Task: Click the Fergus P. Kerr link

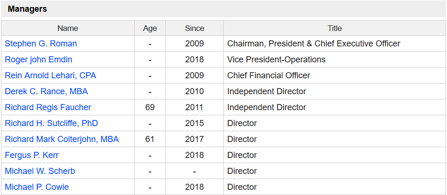Action: click(31, 155)
